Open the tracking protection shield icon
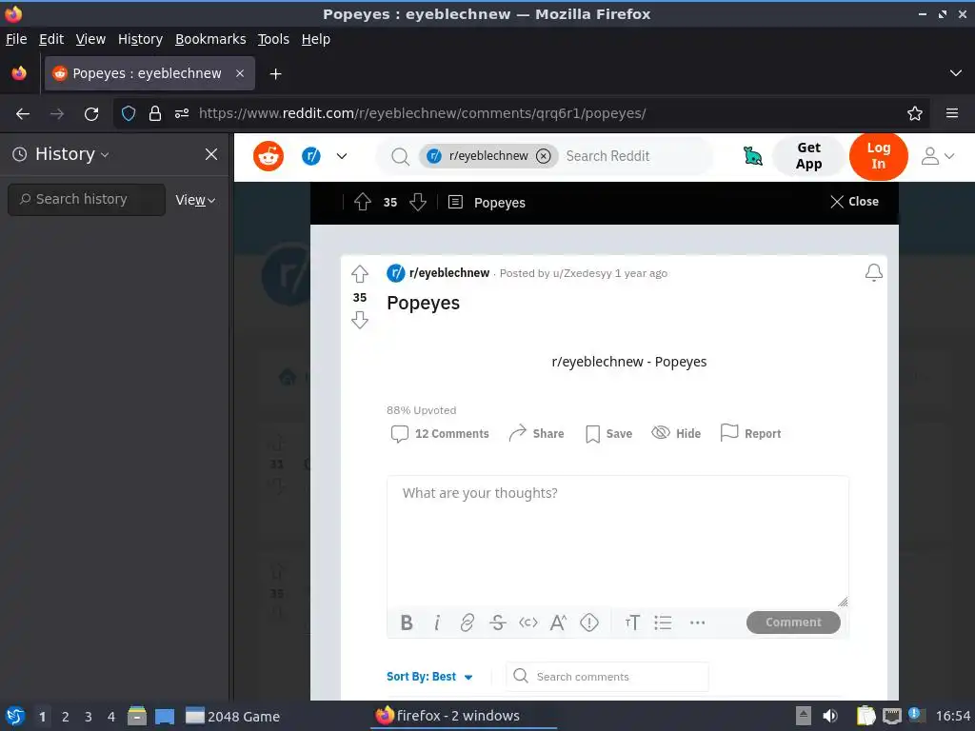Screen dimensions: 975x731 point(129,113)
